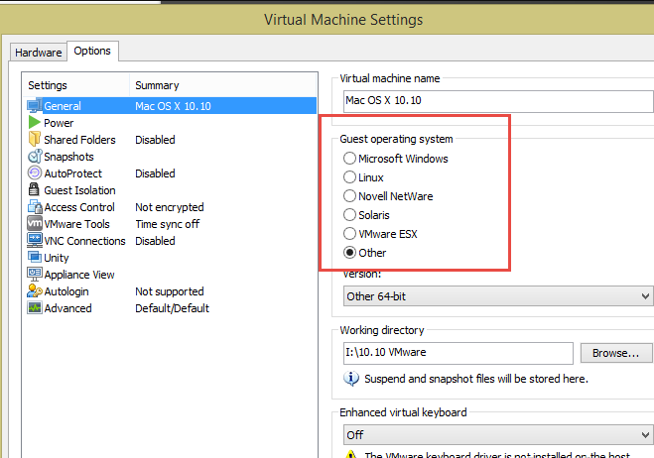Viewport: 654px width, 458px height.
Task: Select the Unity settings row
Action: click(x=170, y=258)
